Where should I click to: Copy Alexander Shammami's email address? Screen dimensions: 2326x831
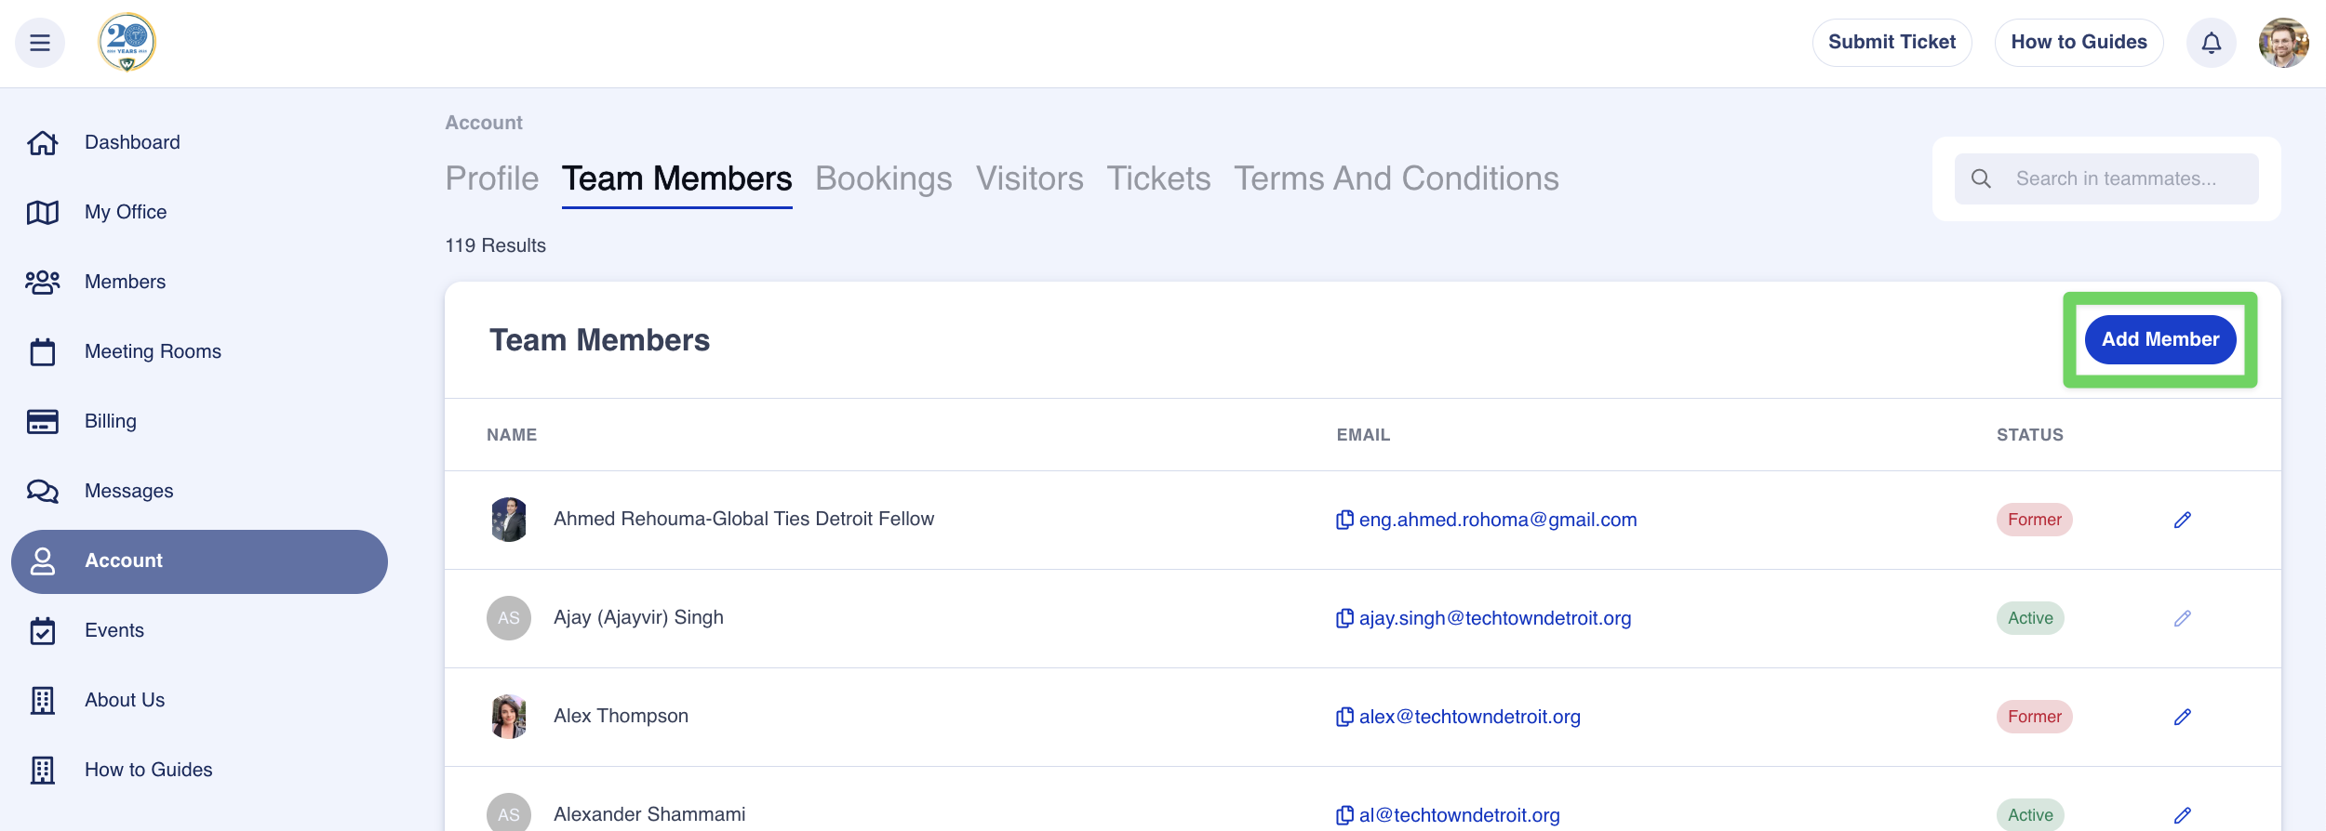[x=1344, y=815]
